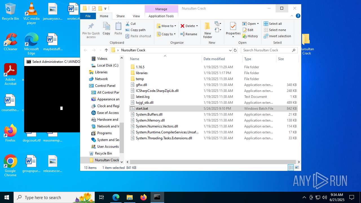The height and width of the screenshot is (203, 361).
Task: Select Control Panel in navigation pane
Action: click(x=105, y=86)
